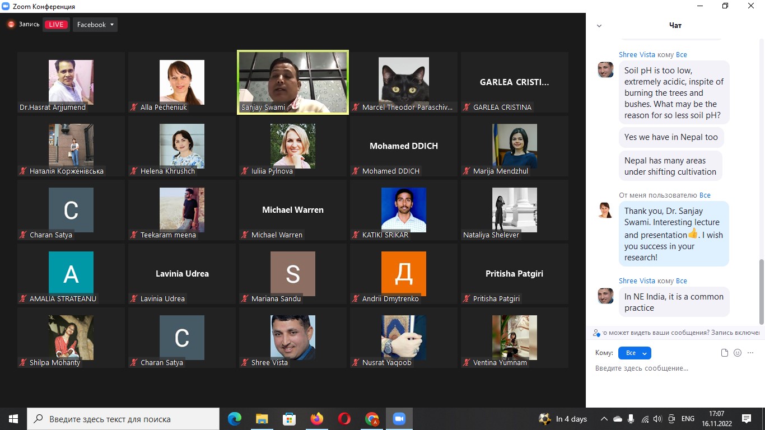This screenshot has height=430, width=765.
Task: Launch Firefox from the taskbar
Action: pyautogui.click(x=317, y=419)
